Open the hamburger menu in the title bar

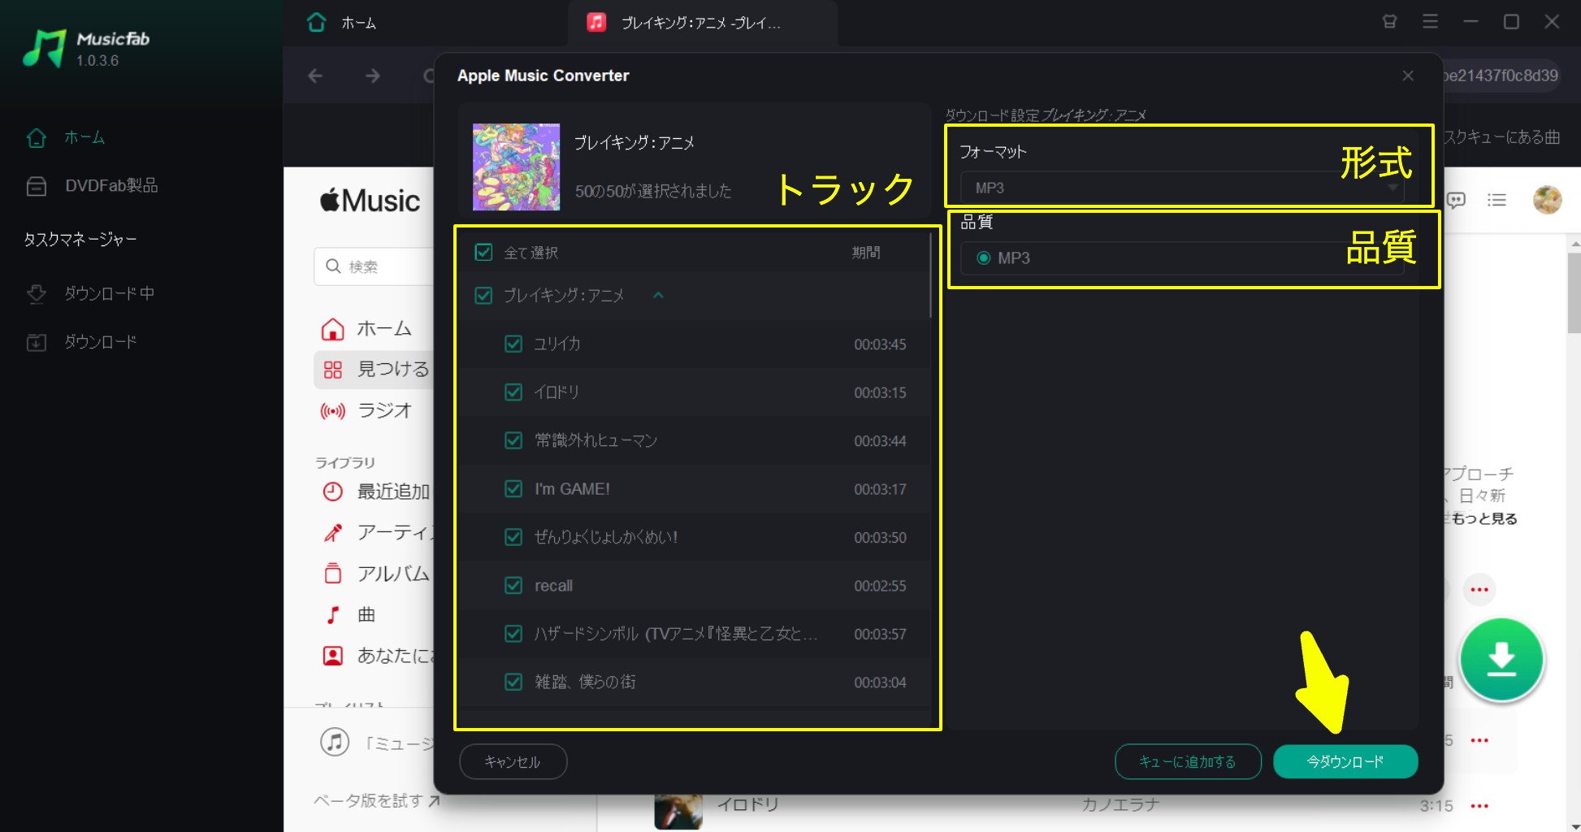[x=1431, y=22]
